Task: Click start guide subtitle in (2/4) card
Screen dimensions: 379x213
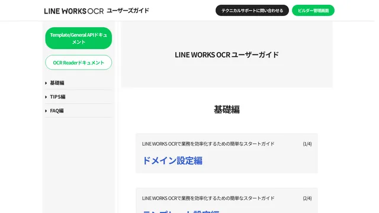Action: click(x=208, y=198)
